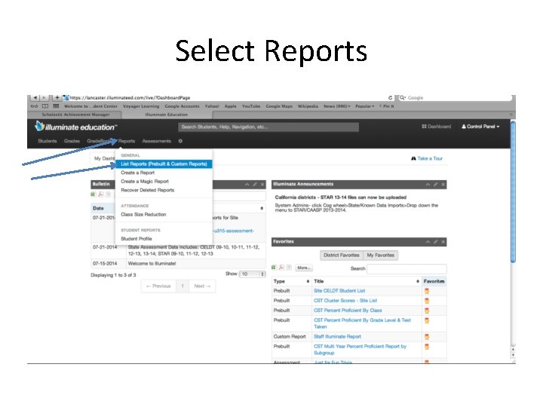Sort the Favorites table by Type
The width and height of the screenshot is (543, 407).
pos(308,281)
